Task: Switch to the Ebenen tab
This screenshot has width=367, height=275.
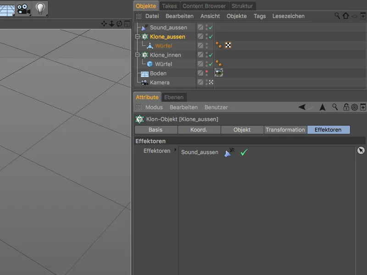Action: pos(174,97)
